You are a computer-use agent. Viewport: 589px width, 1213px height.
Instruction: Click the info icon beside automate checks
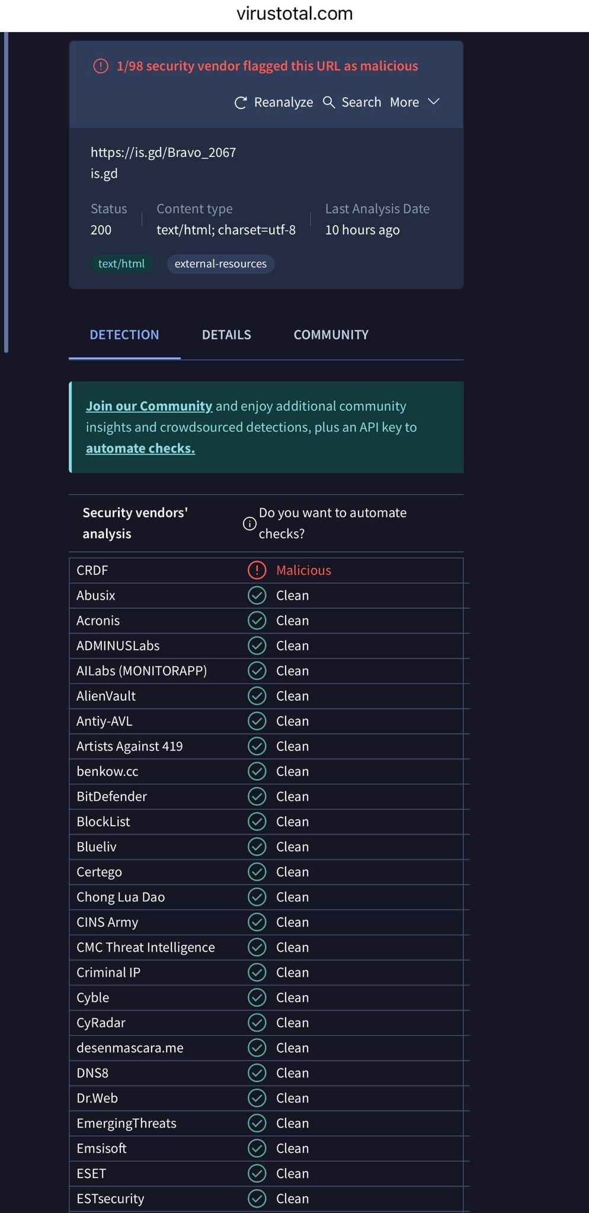pyautogui.click(x=249, y=524)
